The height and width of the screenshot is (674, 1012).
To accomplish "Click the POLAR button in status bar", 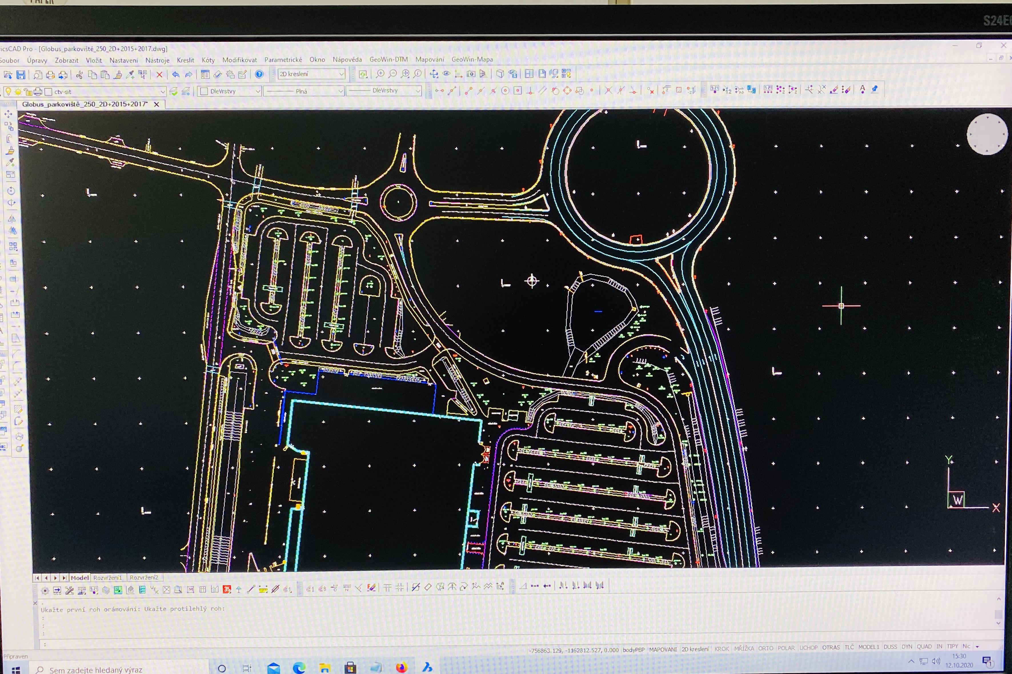I will pos(786,648).
